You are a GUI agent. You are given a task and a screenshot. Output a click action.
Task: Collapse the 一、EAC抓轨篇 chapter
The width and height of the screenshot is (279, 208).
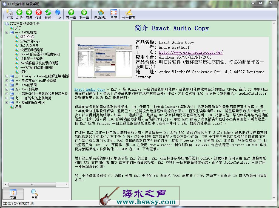click(7, 32)
